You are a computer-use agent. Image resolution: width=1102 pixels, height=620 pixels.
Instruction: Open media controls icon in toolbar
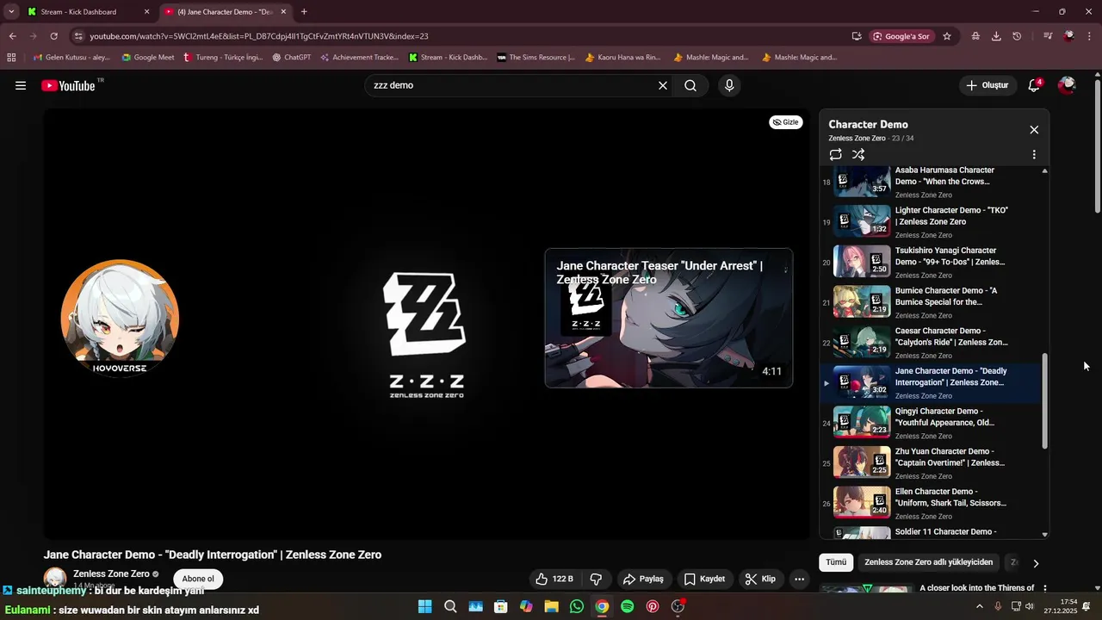tap(1048, 36)
